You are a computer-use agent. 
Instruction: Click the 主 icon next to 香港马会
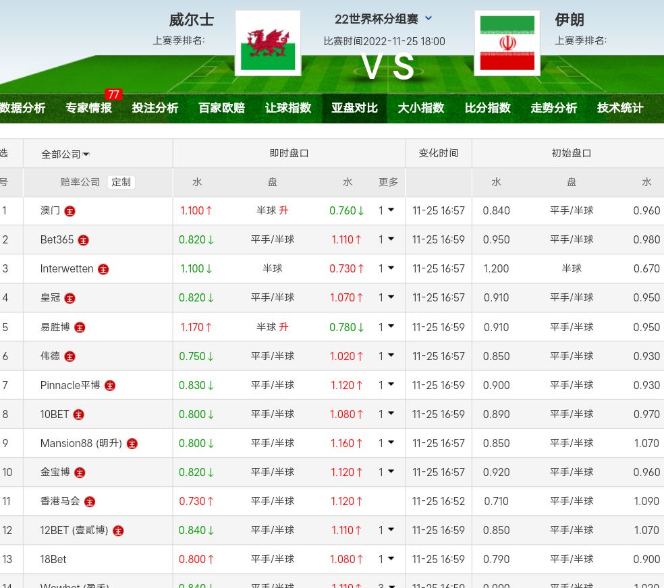pyautogui.click(x=90, y=501)
